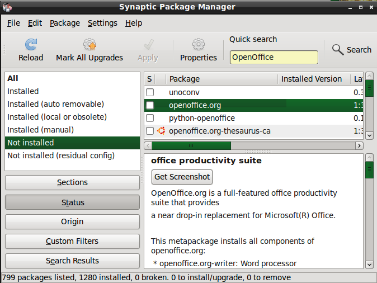Click the Ubuntu logo beside openoffice.org-thesaurus-ca
Image resolution: width=377 pixels, height=283 pixels.
tap(161, 131)
